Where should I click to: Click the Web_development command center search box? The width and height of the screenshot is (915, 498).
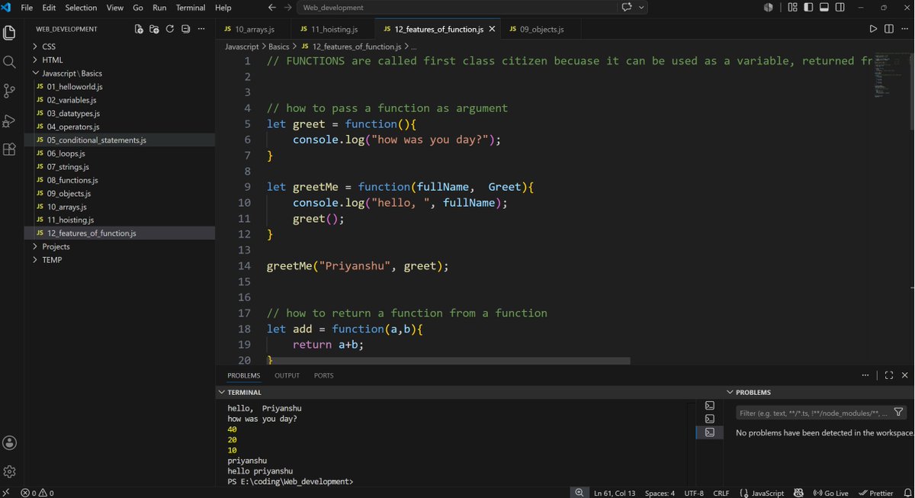[457, 8]
